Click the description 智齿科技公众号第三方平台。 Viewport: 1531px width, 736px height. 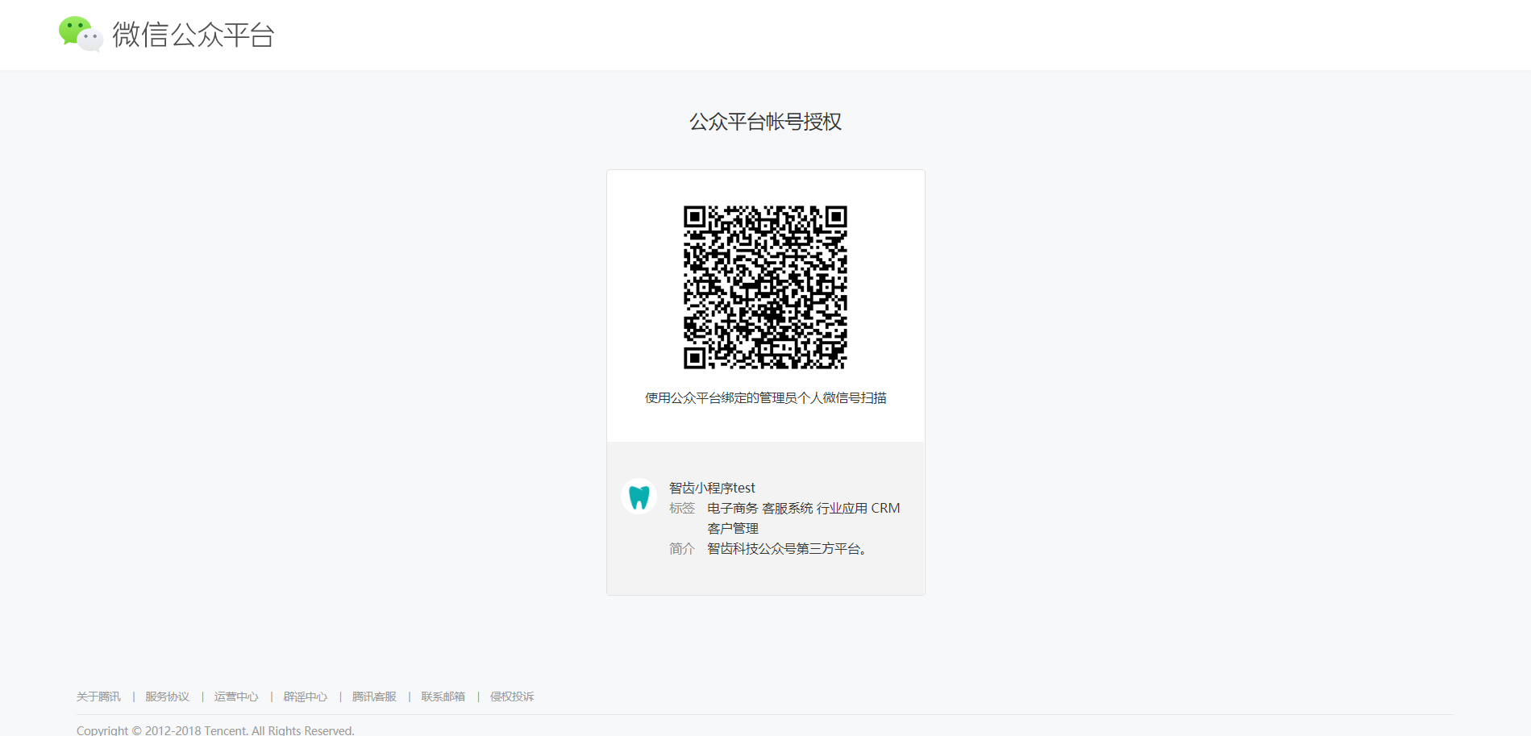(x=788, y=548)
